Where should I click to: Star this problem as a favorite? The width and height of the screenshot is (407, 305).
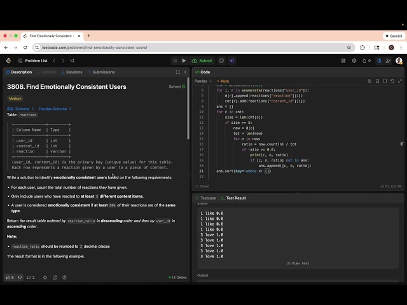pyautogui.click(x=45, y=278)
